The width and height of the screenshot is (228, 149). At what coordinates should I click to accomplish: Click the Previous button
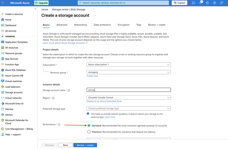pos(49,145)
